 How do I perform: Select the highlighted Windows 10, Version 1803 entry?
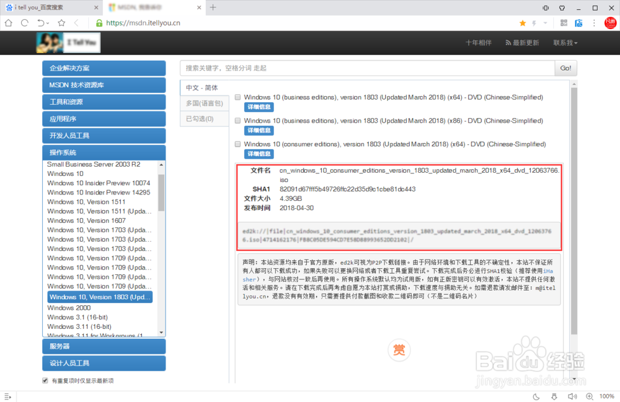tap(100, 297)
